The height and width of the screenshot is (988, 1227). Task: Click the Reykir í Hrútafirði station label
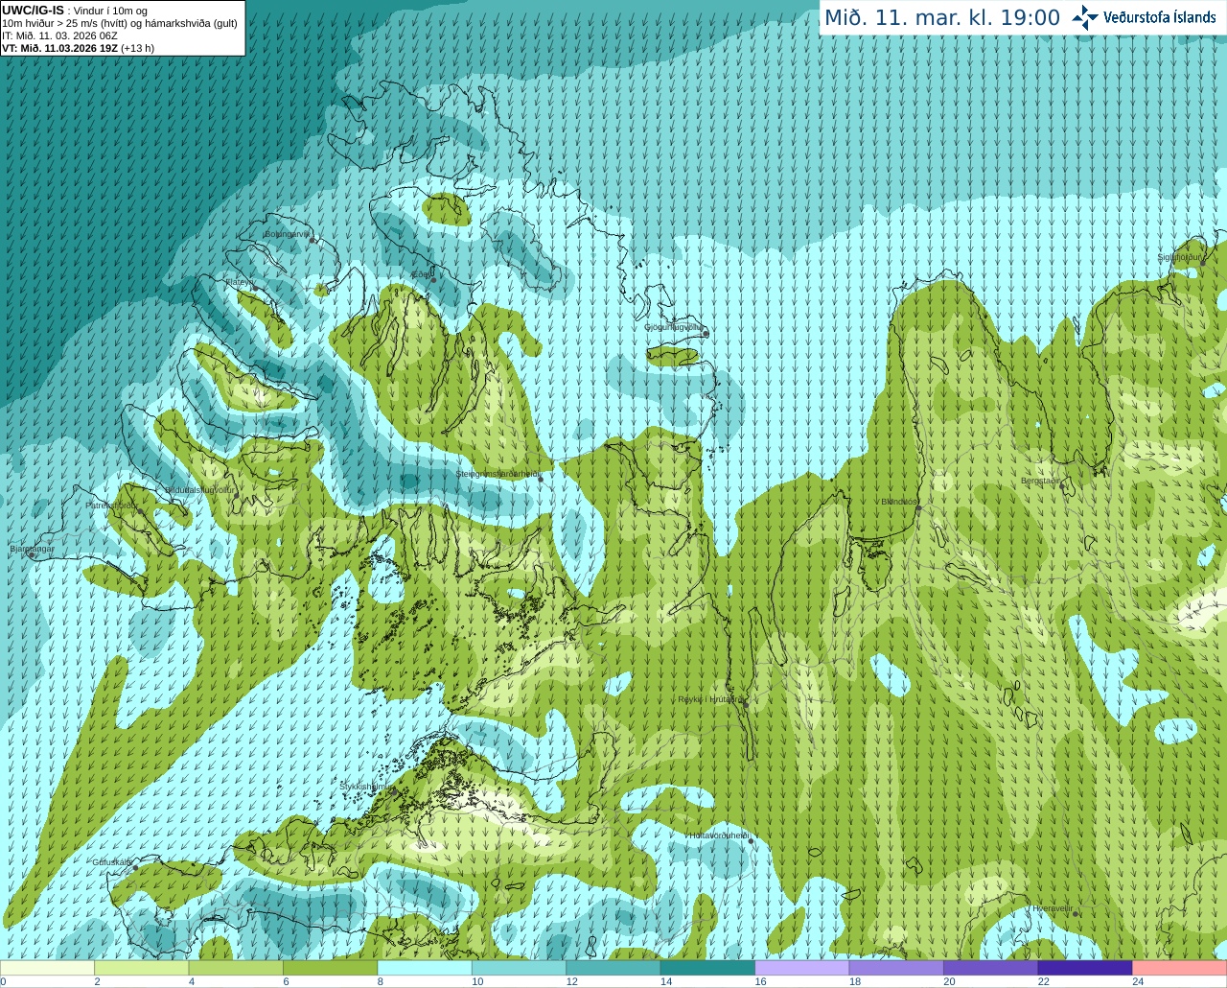(711, 699)
